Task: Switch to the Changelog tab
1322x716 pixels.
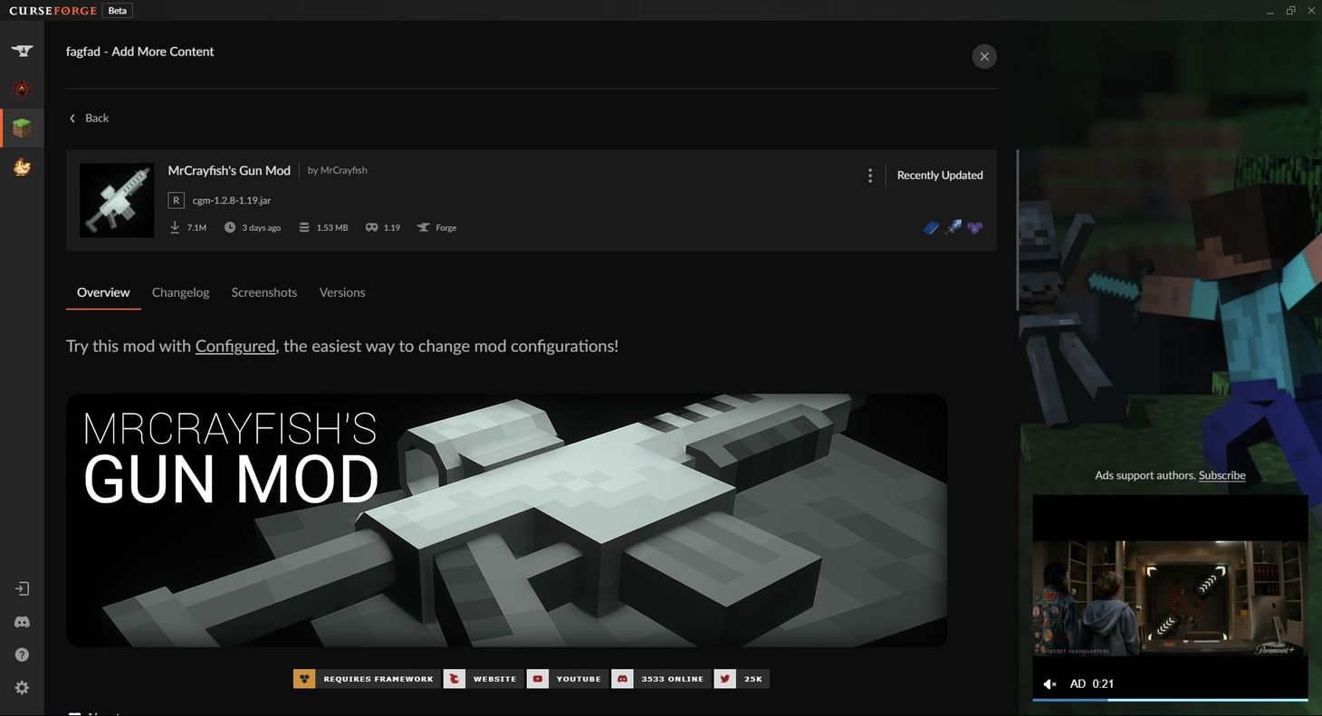Action: click(180, 291)
